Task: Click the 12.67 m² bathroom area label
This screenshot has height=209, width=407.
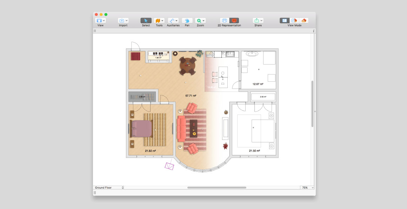Action: (258, 84)
